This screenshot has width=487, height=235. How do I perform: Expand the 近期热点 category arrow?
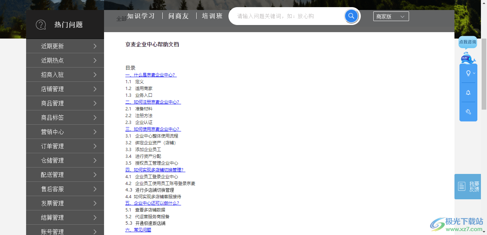tap(95, 60)
